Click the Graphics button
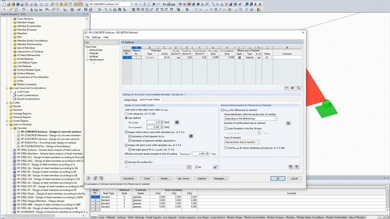The height and width of the screenshot is (219, 390). (x=202, y=178)
